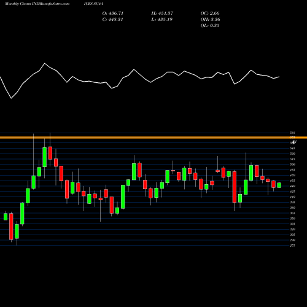Click the 'OC: 2.66' reading
This screenshot has height=307, width=307.
click(210, 14)
